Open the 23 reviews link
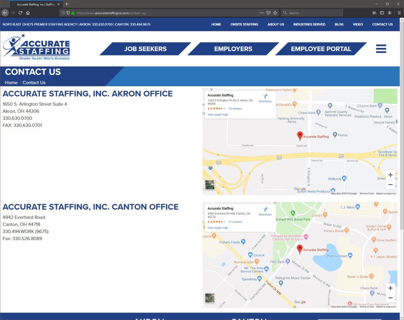The width and height of the screenshot is (404, 320). [235, 109]
